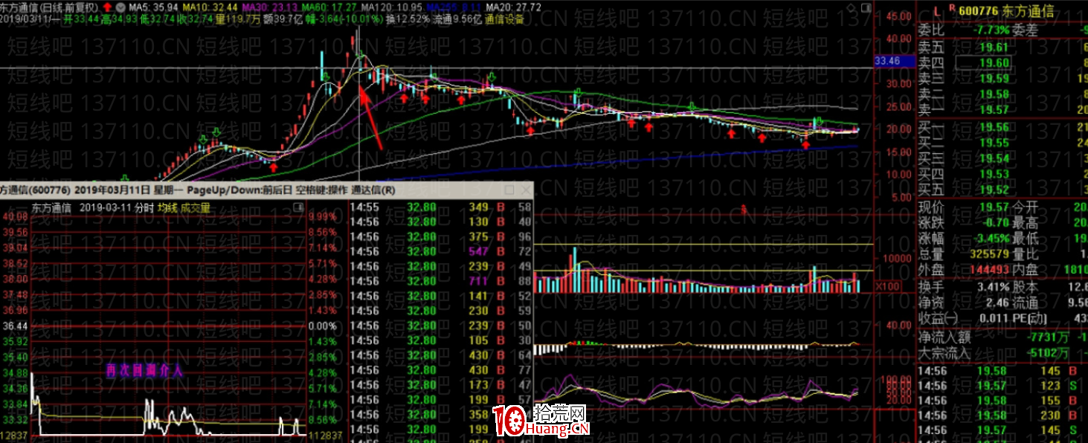The height and width of the screenshot is (443, 1088).
Task: Open the 前复权 adjustment selector in the chart title
Action: click(x=77, y=6)
